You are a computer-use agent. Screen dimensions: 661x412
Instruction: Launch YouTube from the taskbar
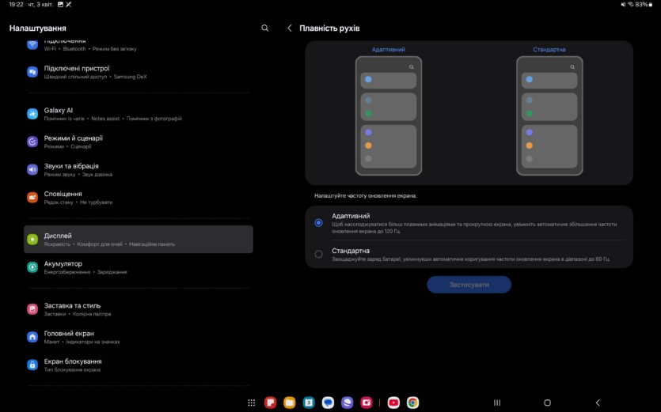pyautogui.click(x=393, y=403)
